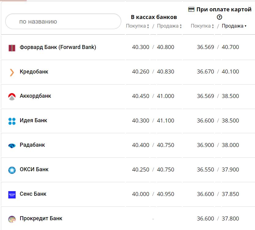Click the Идея Банк blue dots logo
Viewport: 255px width, 230px height.
(x=12, y=121)
